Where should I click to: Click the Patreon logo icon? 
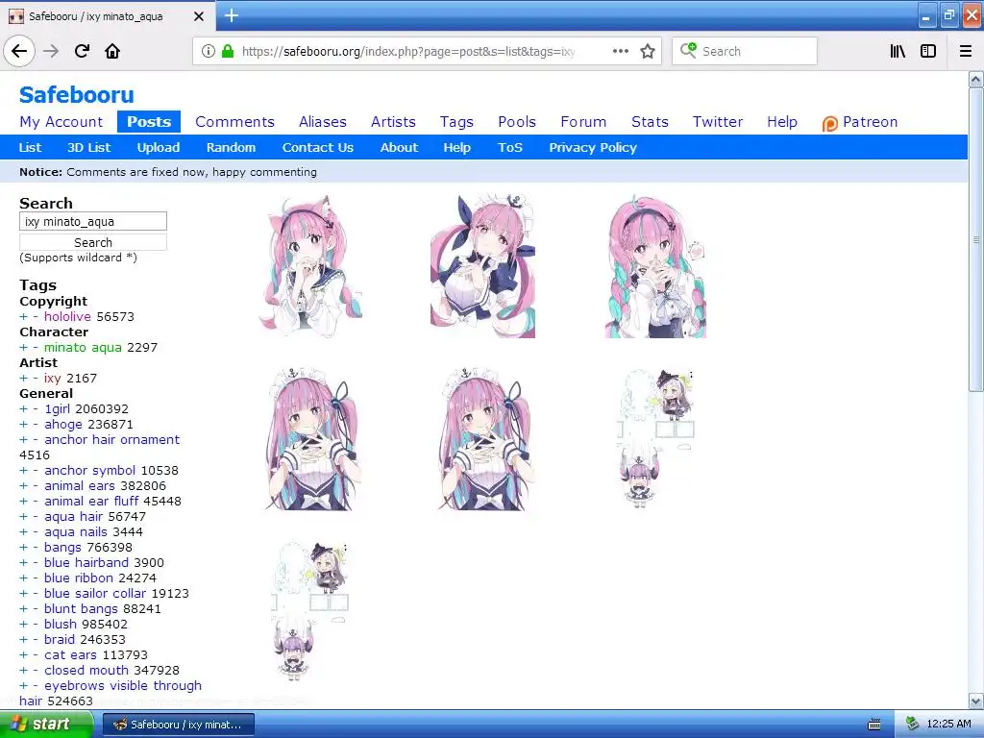pos(829,124)
